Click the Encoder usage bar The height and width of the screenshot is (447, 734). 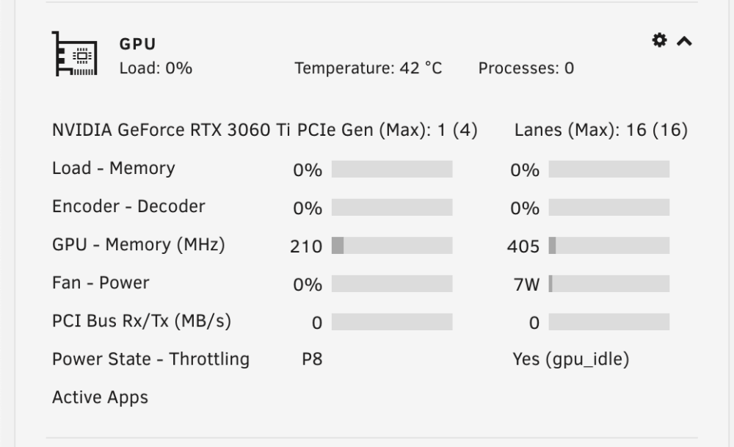point(392,207)
